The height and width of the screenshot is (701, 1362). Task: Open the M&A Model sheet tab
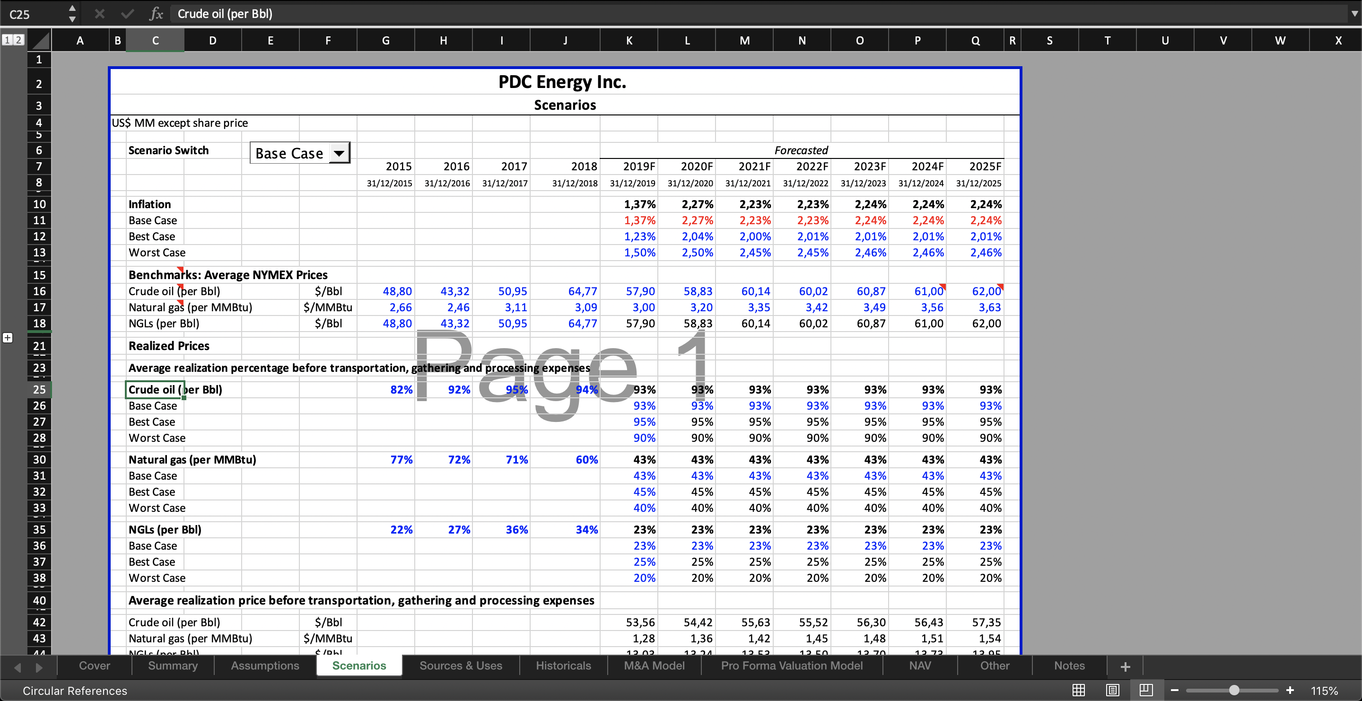654,666
